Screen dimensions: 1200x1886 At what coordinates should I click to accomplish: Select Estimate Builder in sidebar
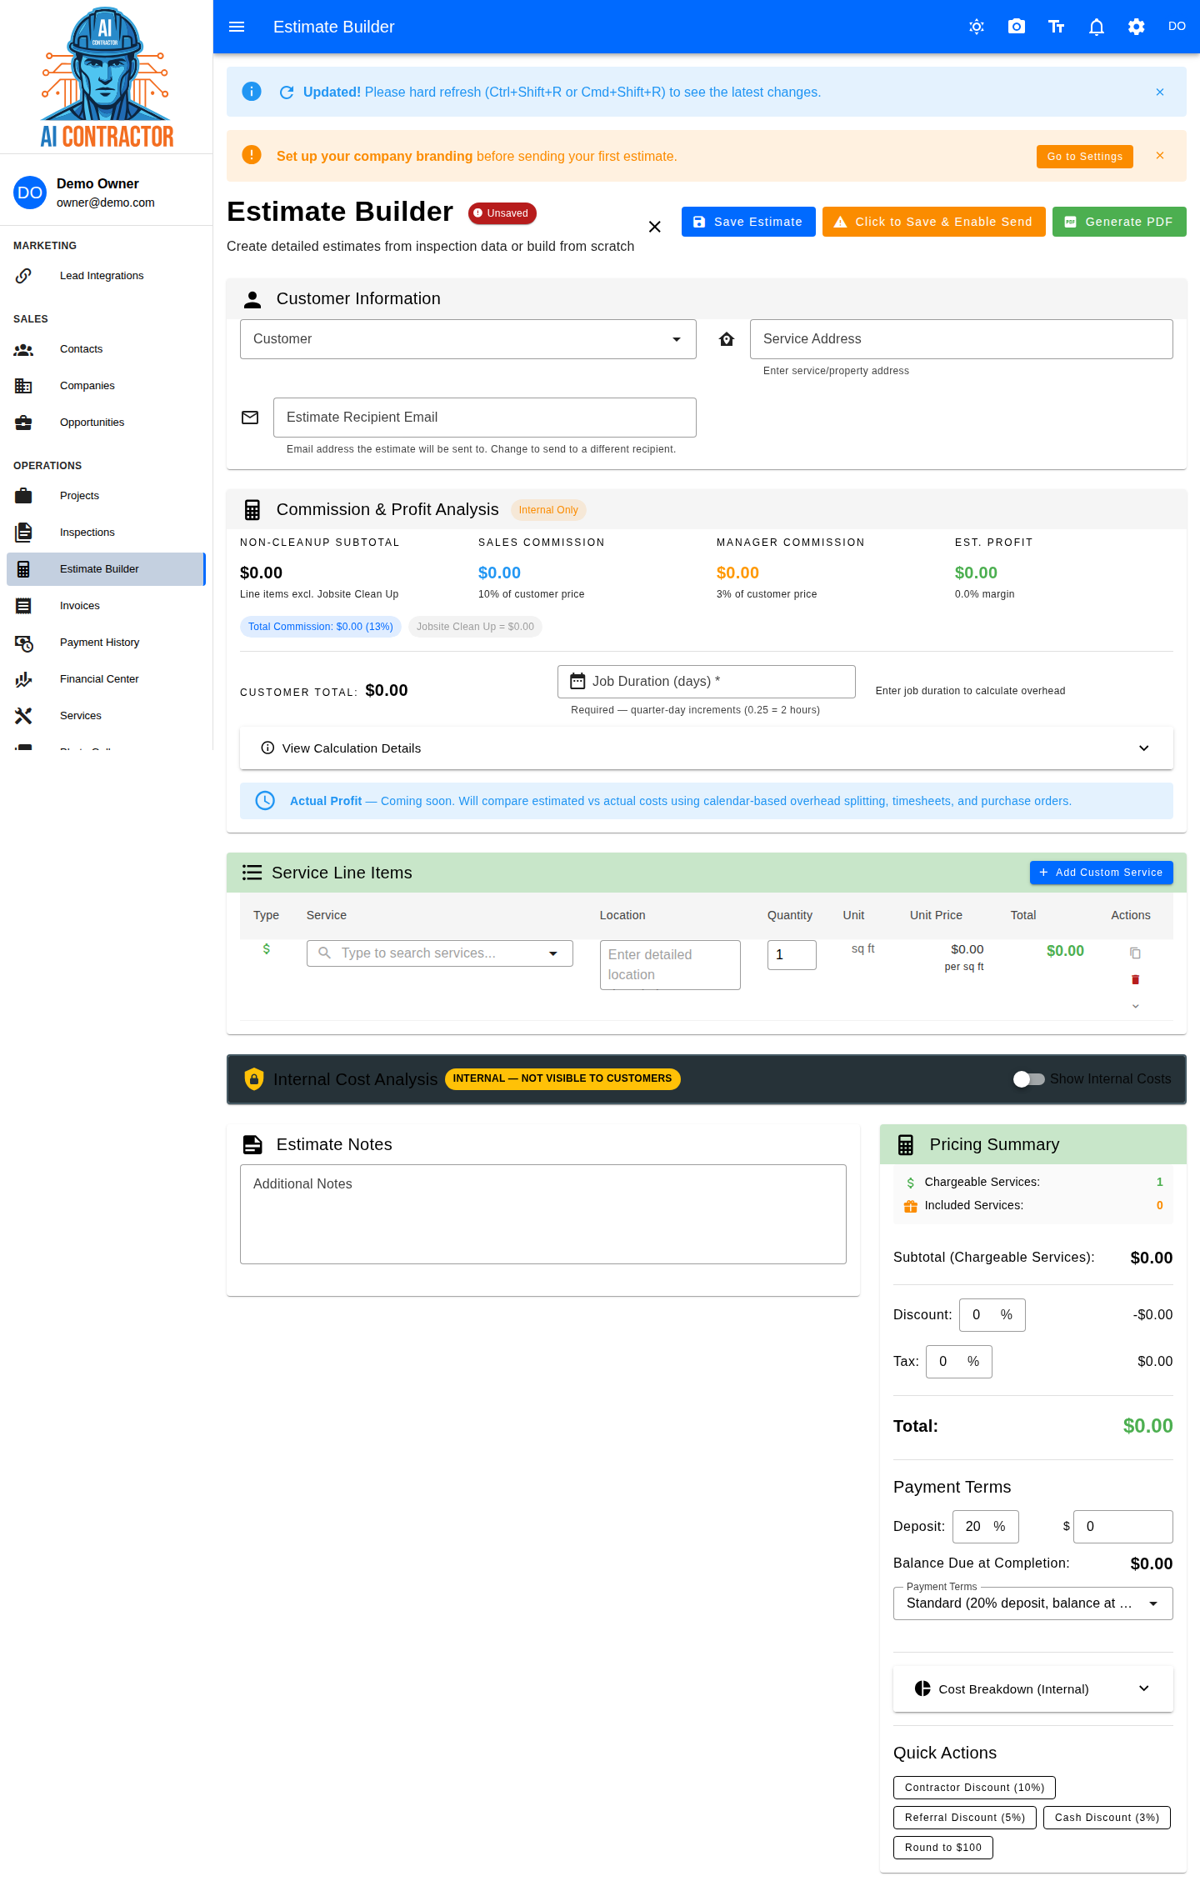click(106, 569)
